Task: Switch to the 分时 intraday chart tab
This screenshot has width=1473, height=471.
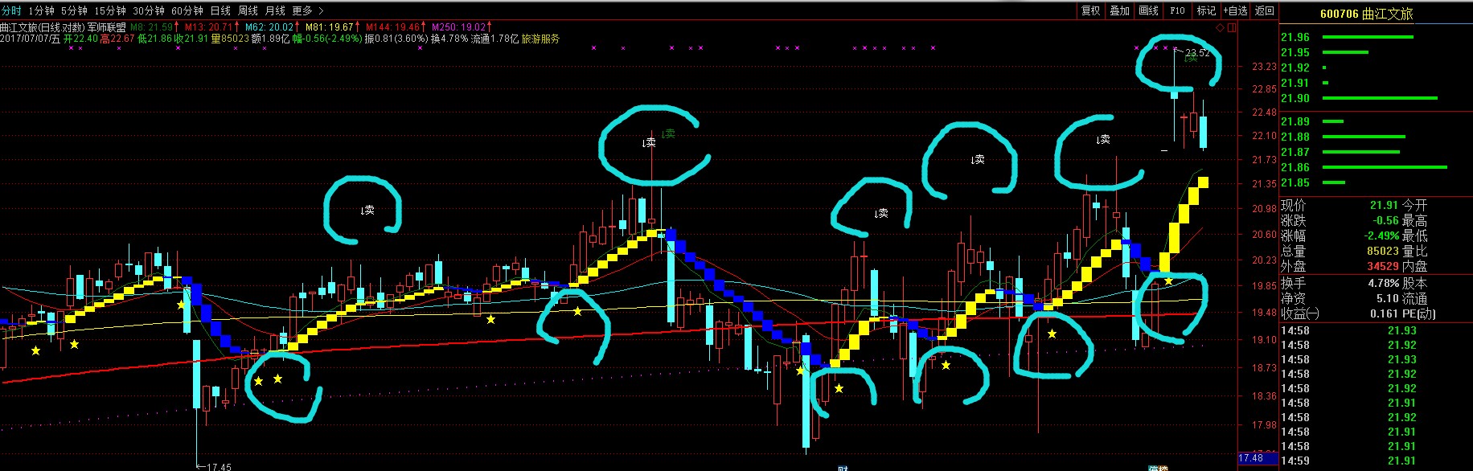Action: pyautogui.click(x=11, y=10)
